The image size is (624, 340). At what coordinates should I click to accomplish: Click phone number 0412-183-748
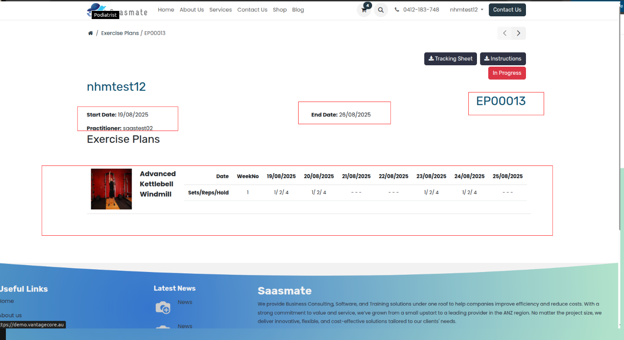point(421,10)
